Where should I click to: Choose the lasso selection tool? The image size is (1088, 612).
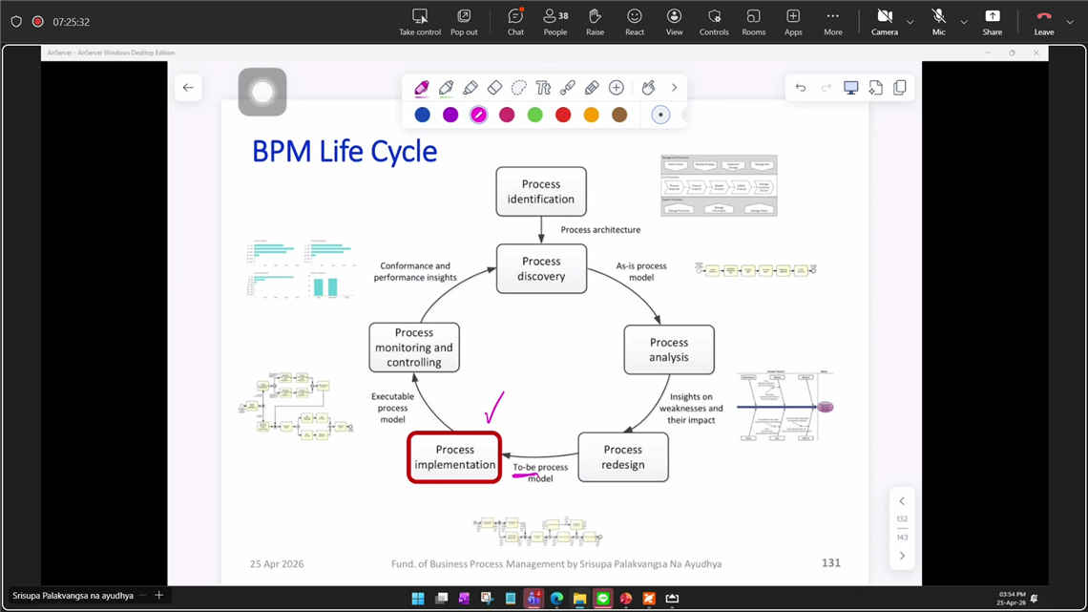(x=519, y=88)
